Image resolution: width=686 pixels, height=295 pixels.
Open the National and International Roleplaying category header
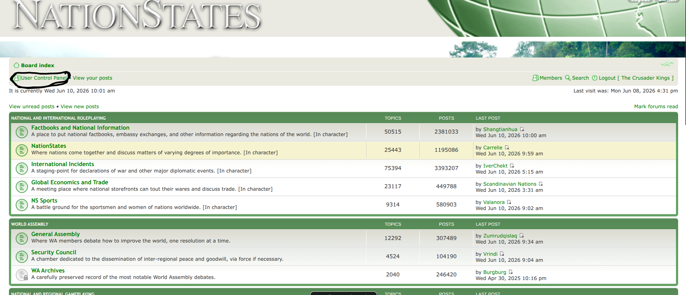click(x=58, y=118)
